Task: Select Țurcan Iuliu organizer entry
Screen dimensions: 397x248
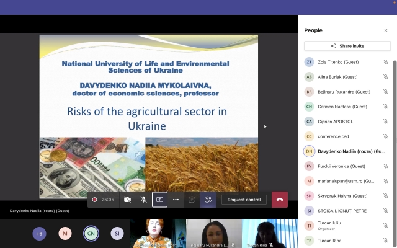Action: tap(347, 226)
